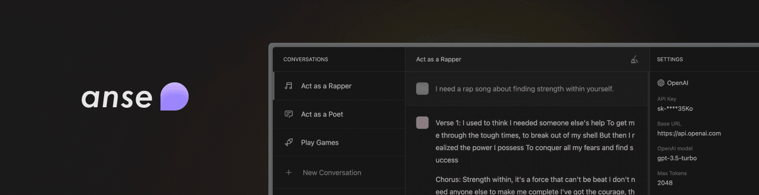Click the Conversations panel header
Image resolution: width=759 pixels, height=195 pixels.
(306, 60)
